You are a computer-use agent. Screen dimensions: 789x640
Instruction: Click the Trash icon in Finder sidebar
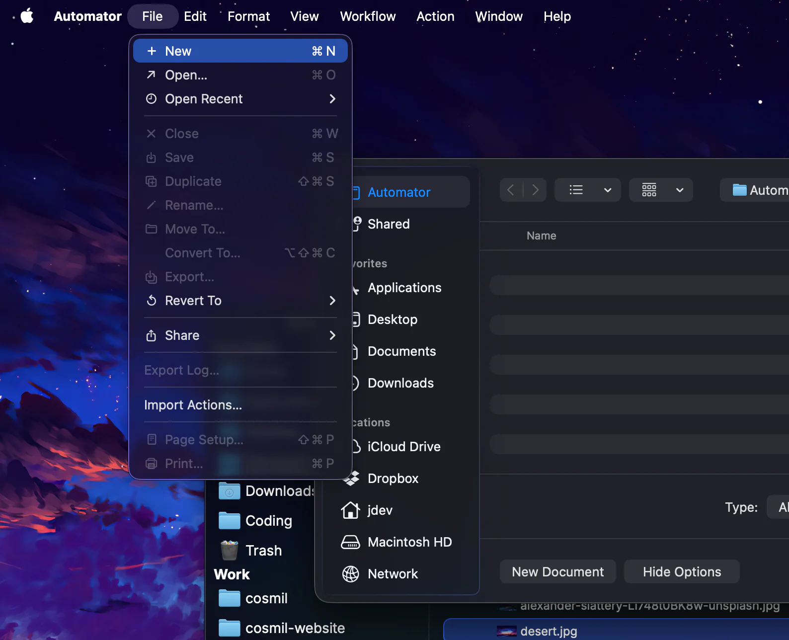pyautogui.click(x=230, y=550)
